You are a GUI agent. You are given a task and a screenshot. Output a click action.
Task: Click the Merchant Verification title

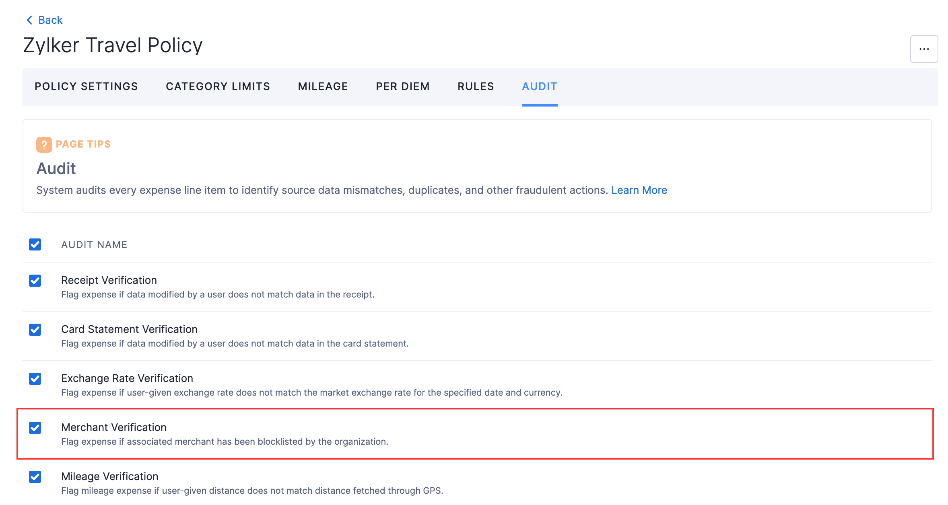pyautogui.click(x=114, y=427)
